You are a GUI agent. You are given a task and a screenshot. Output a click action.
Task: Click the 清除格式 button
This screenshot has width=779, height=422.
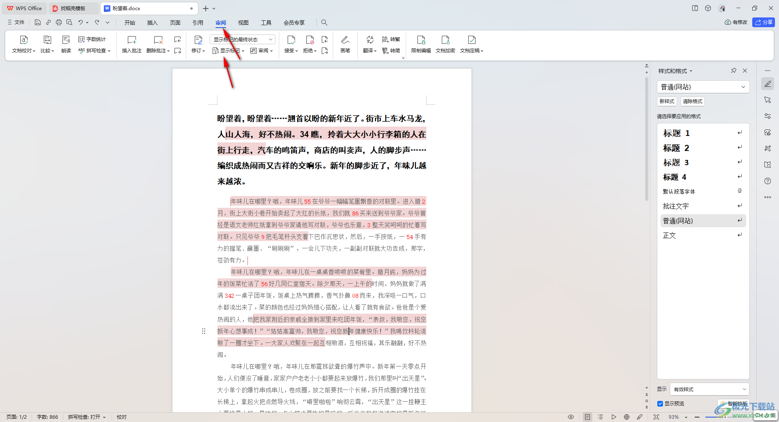point(692,101)
